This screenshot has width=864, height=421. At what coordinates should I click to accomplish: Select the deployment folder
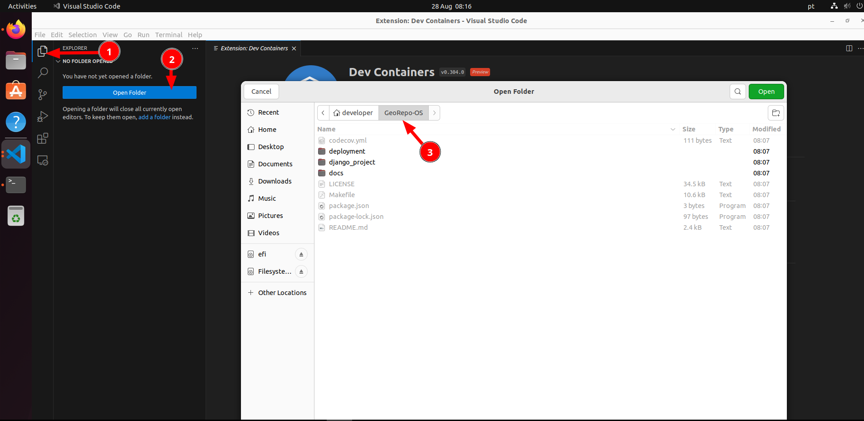550,151
